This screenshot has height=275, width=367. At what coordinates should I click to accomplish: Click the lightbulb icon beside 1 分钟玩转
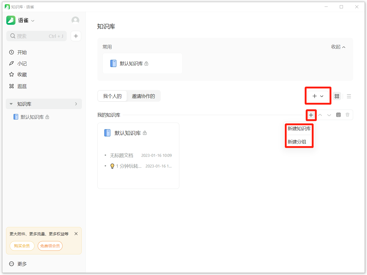click(112, 166)
